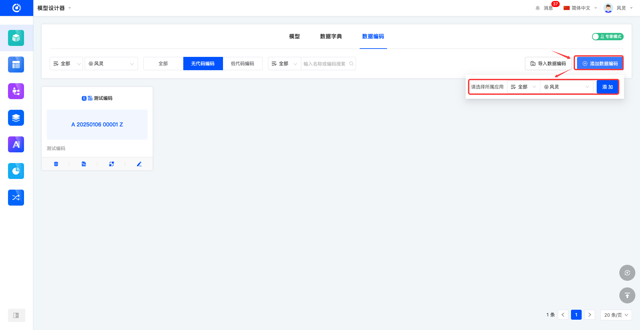Click the pencil edit icon on 测试编码 card
Screen dimensions: 640x330
coord(139,164)
